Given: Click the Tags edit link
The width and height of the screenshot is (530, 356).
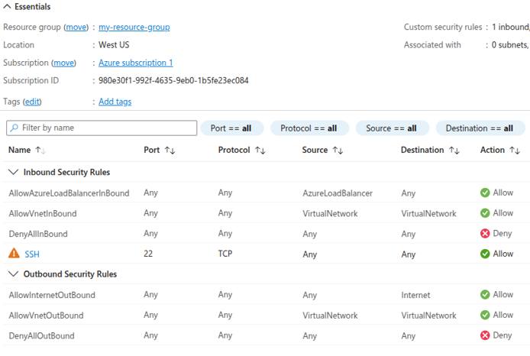Looking at the screenshot, I should (x=32, y=102).
